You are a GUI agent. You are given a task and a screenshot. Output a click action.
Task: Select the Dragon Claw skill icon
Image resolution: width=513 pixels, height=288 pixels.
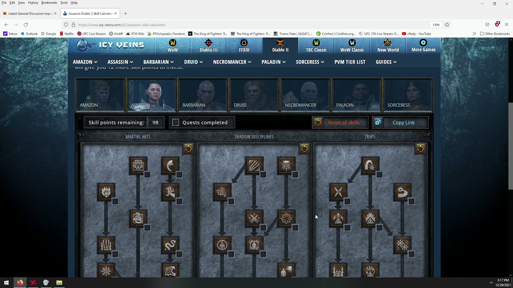click(170, 192)
